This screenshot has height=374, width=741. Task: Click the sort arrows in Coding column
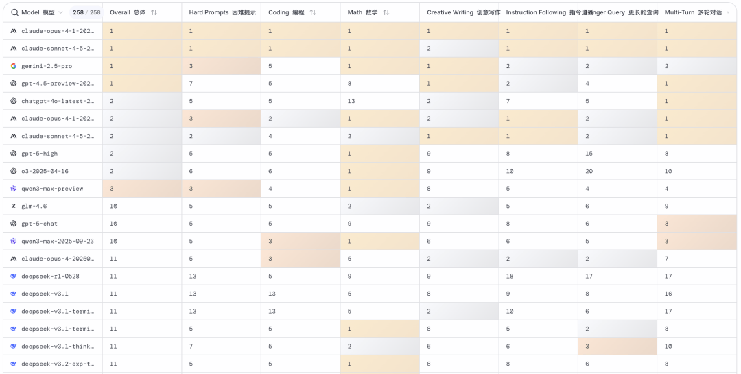313,12
